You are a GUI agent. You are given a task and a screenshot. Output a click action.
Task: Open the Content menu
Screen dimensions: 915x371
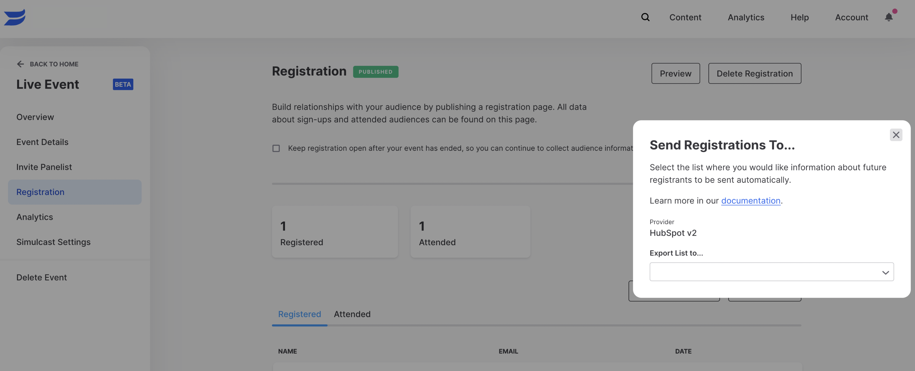click(x=685, y=17)
